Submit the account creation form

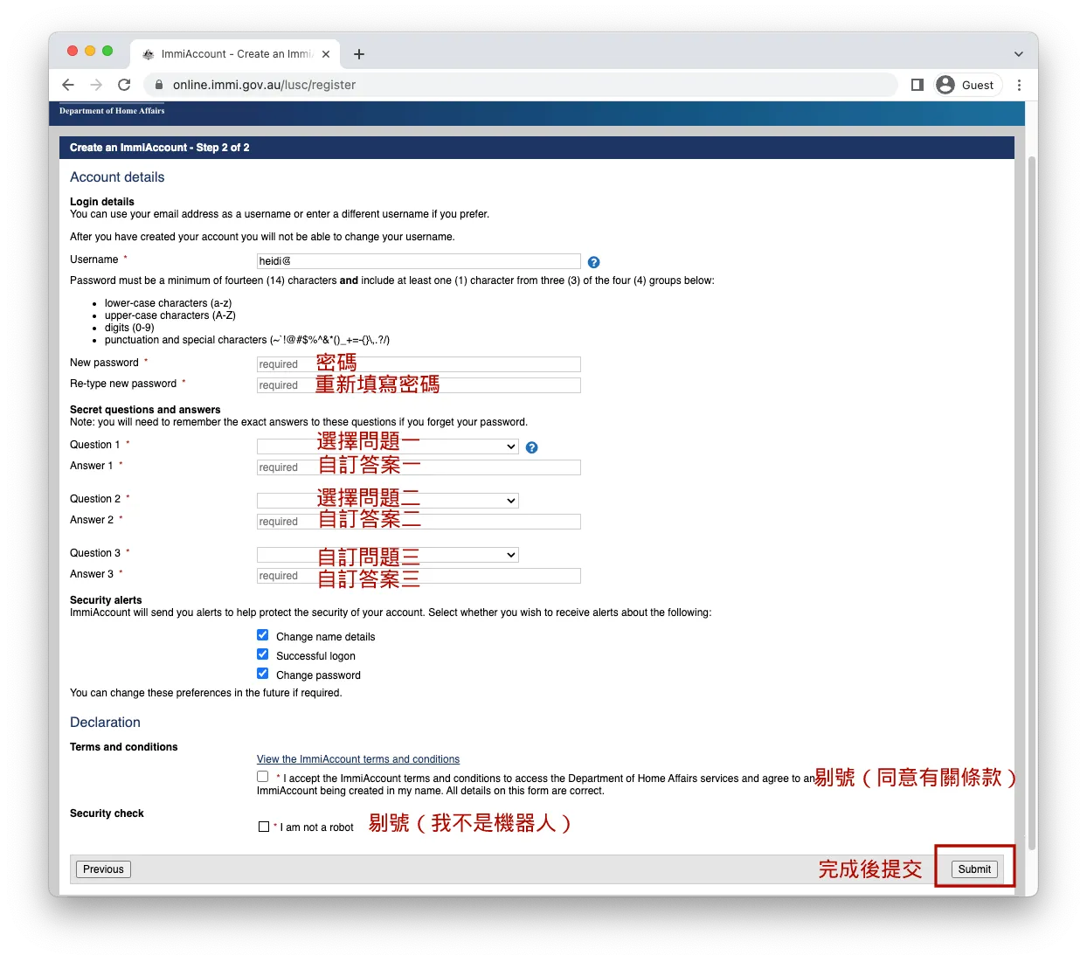[974, 869]
